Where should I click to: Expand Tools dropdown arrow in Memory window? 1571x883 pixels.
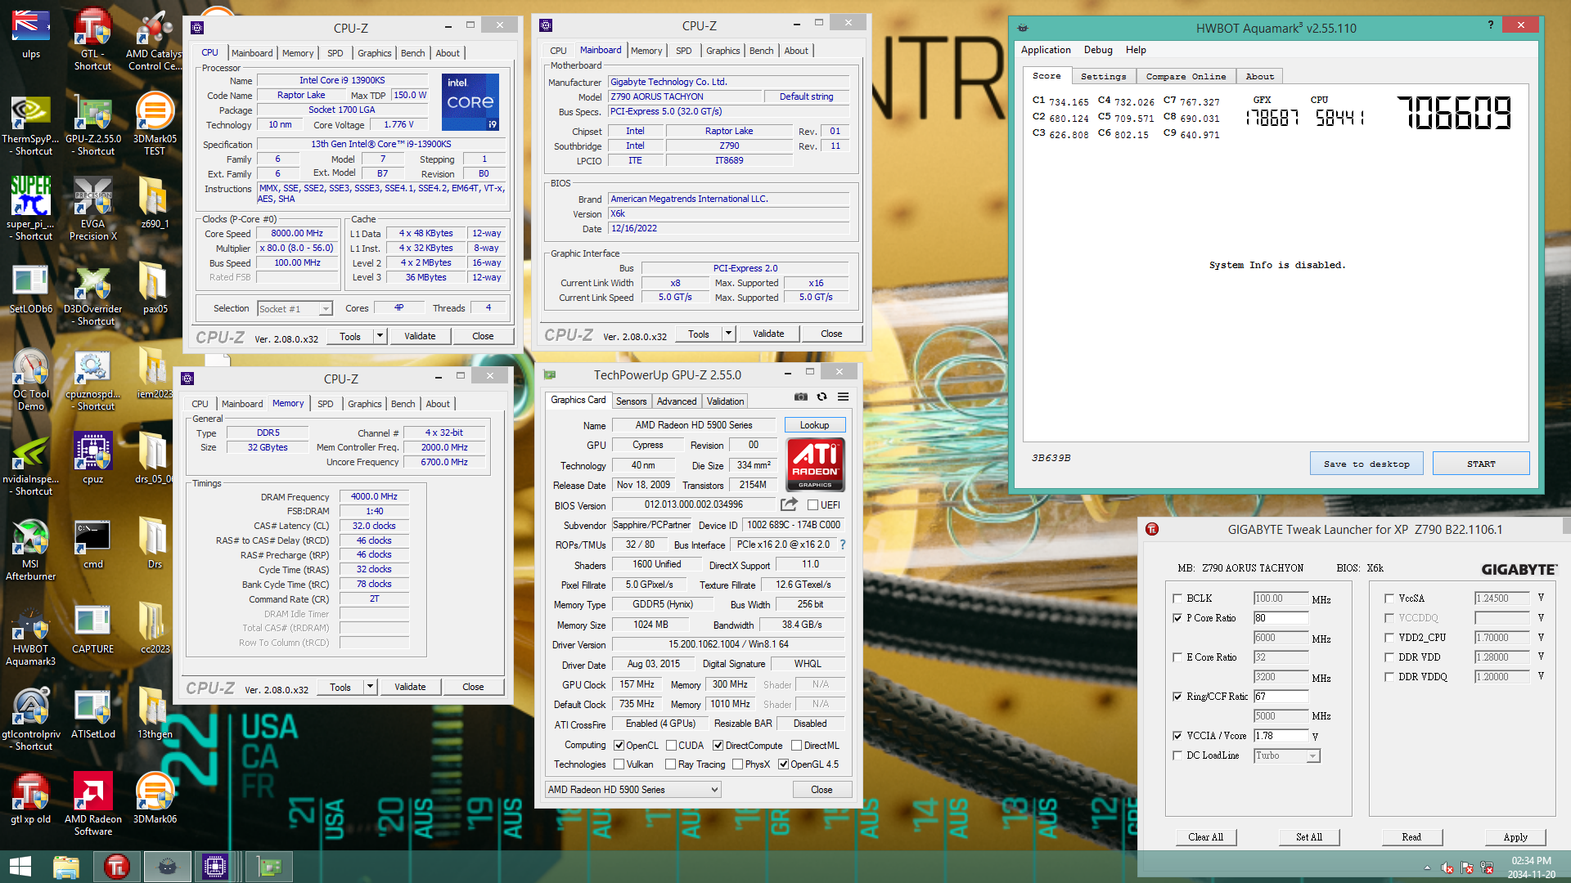[x=370, y=687]
